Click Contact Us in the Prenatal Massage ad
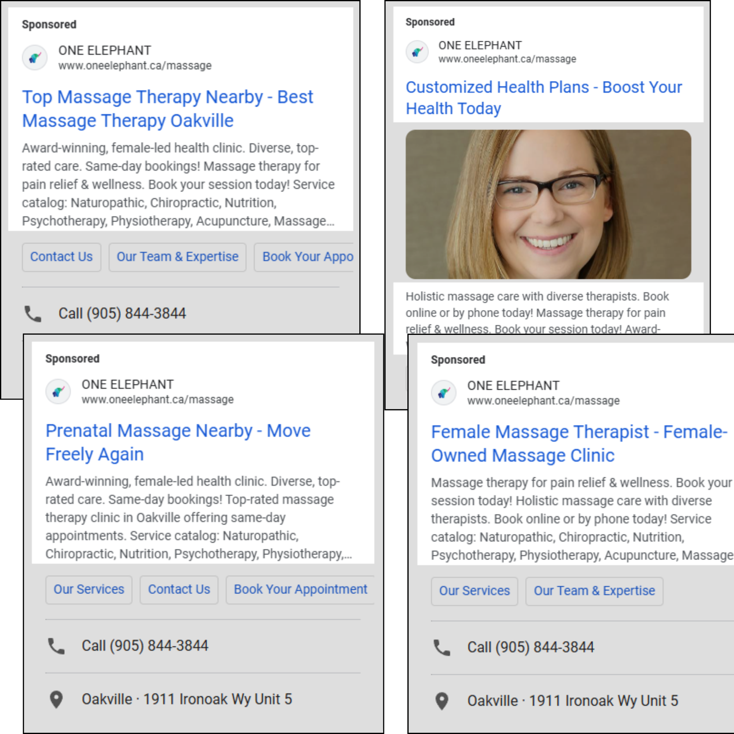The width and height of the screenshot is (734, 734). (179, 590)
